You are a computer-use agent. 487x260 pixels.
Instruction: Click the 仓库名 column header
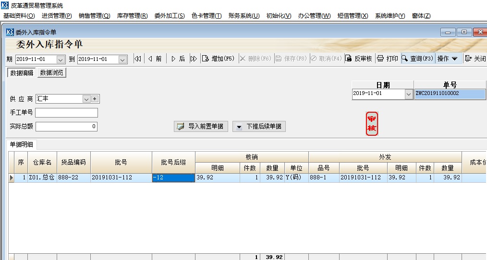pyautogui.click(x=42, y=162)
